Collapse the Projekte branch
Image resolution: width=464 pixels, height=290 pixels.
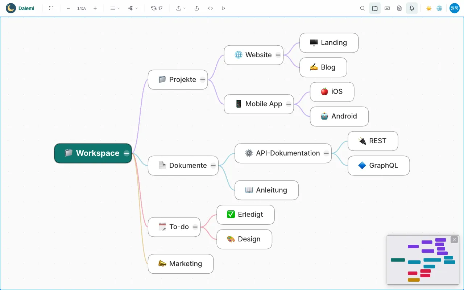pyautogui.click(x=203, y=80)
